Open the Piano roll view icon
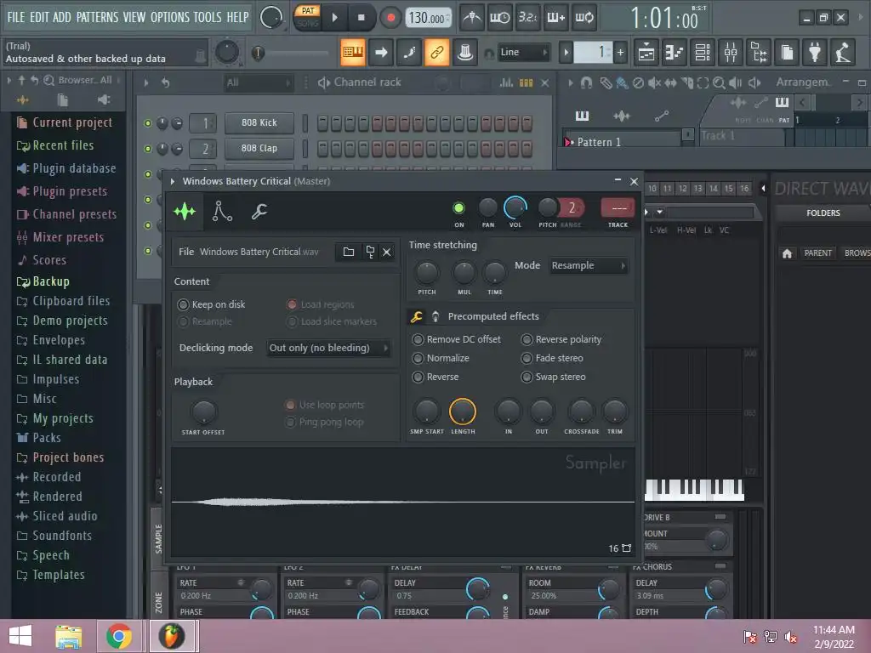The width and height of the screenshot is (871, 653). pyautogui.click(x=675, y=52)
